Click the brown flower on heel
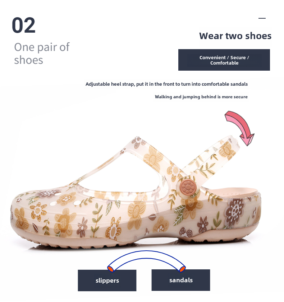This screenshot has width=284, height=302. tap(235, 210)
